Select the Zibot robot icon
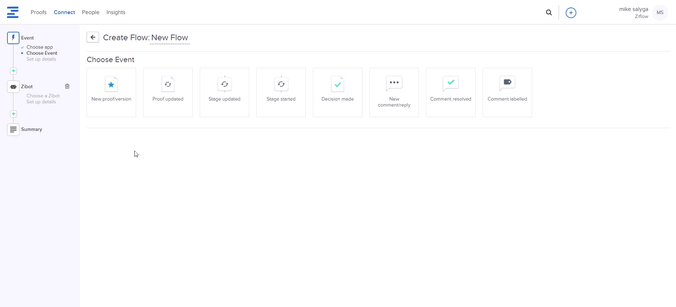This screenshot has height=307, width=676. click(x=13, y=86)
